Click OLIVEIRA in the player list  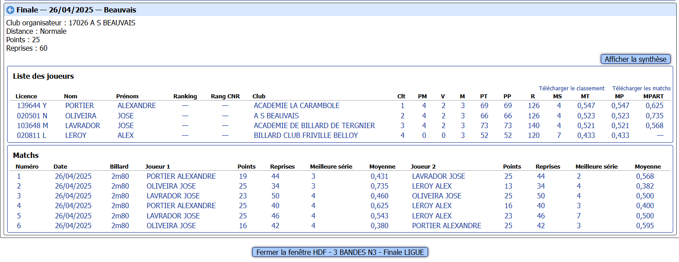tap(81, 116)
